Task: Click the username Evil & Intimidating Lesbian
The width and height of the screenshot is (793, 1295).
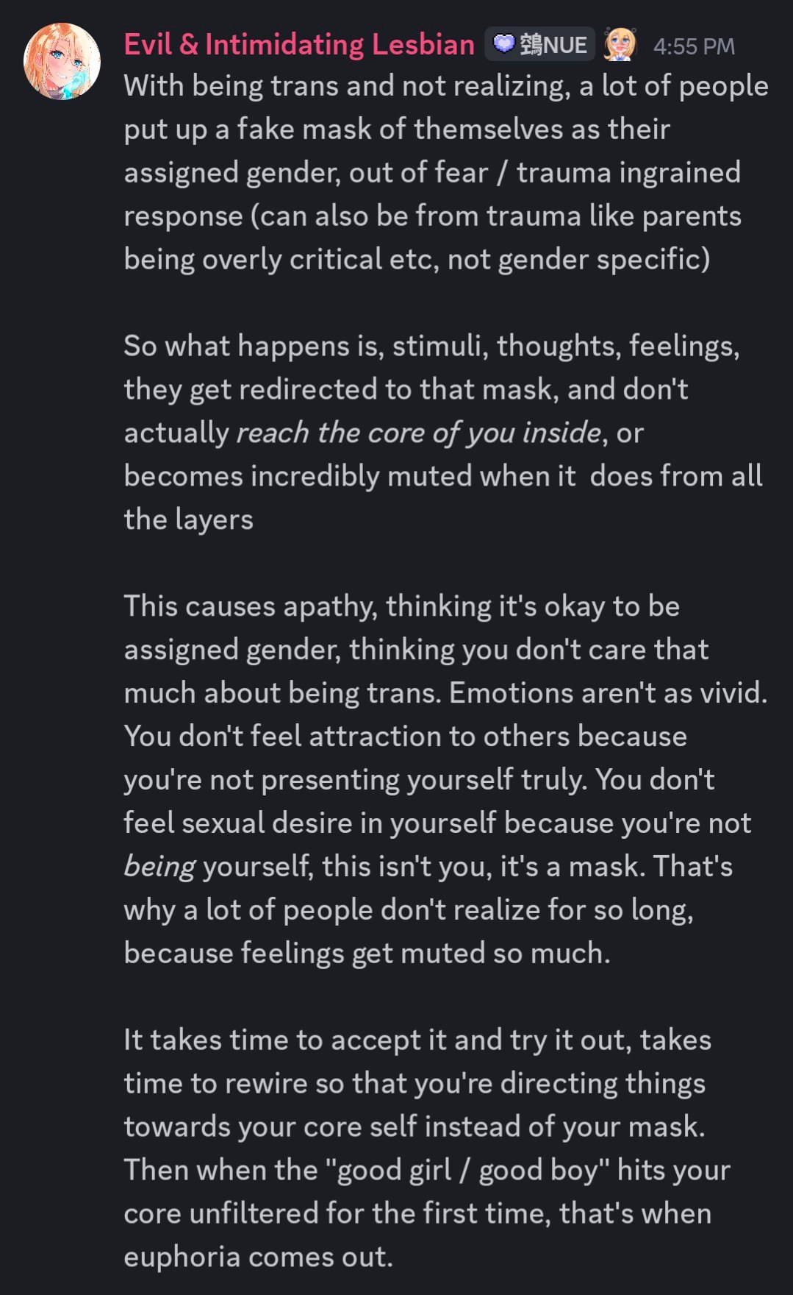Action: pos(299,45)
